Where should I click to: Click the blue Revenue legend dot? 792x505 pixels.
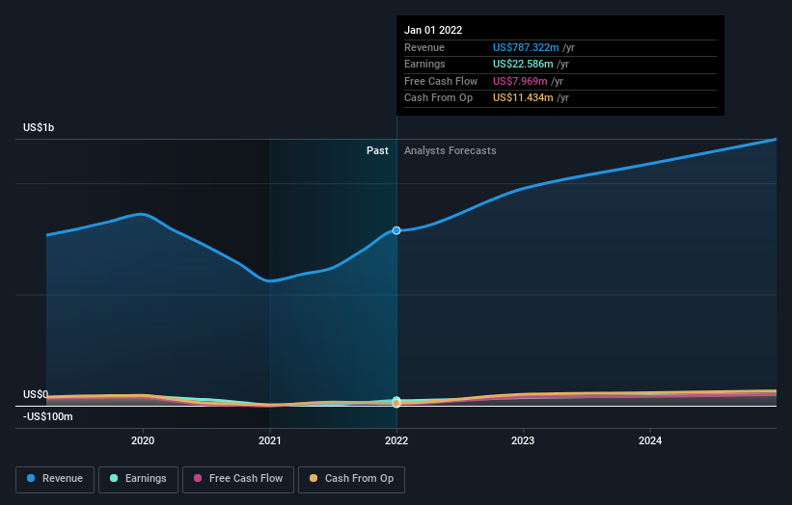[31, 478]
